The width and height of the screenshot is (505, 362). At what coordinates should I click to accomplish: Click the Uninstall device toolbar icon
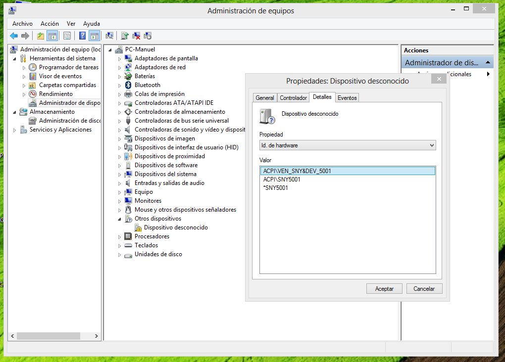point(136,35)
